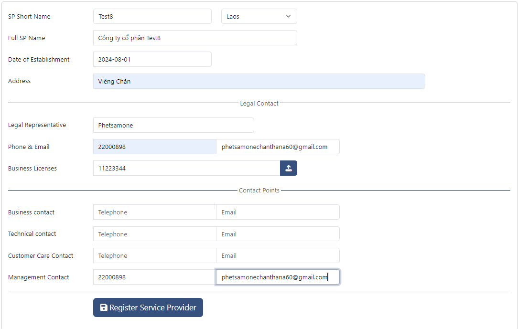518x329 pixels.
Task: Click the legal contact email field
Action: [x=278, y=147]
